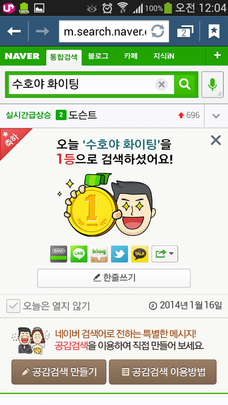The image size is (228, 405).
Task: Share via the Twitter bird icon
Action: click(x=119, y=254)
